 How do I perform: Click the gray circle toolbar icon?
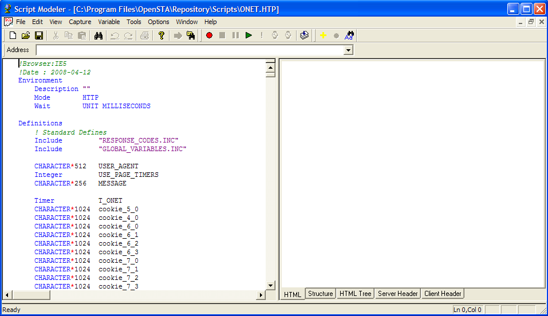tap(336, 35)
